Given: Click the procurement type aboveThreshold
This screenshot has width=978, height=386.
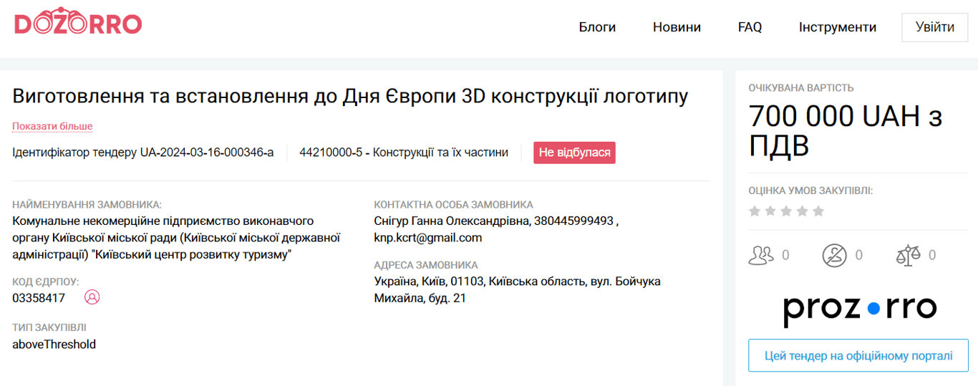Looking at the screenshot, I should pyautogui.click(x=54, y=344).
